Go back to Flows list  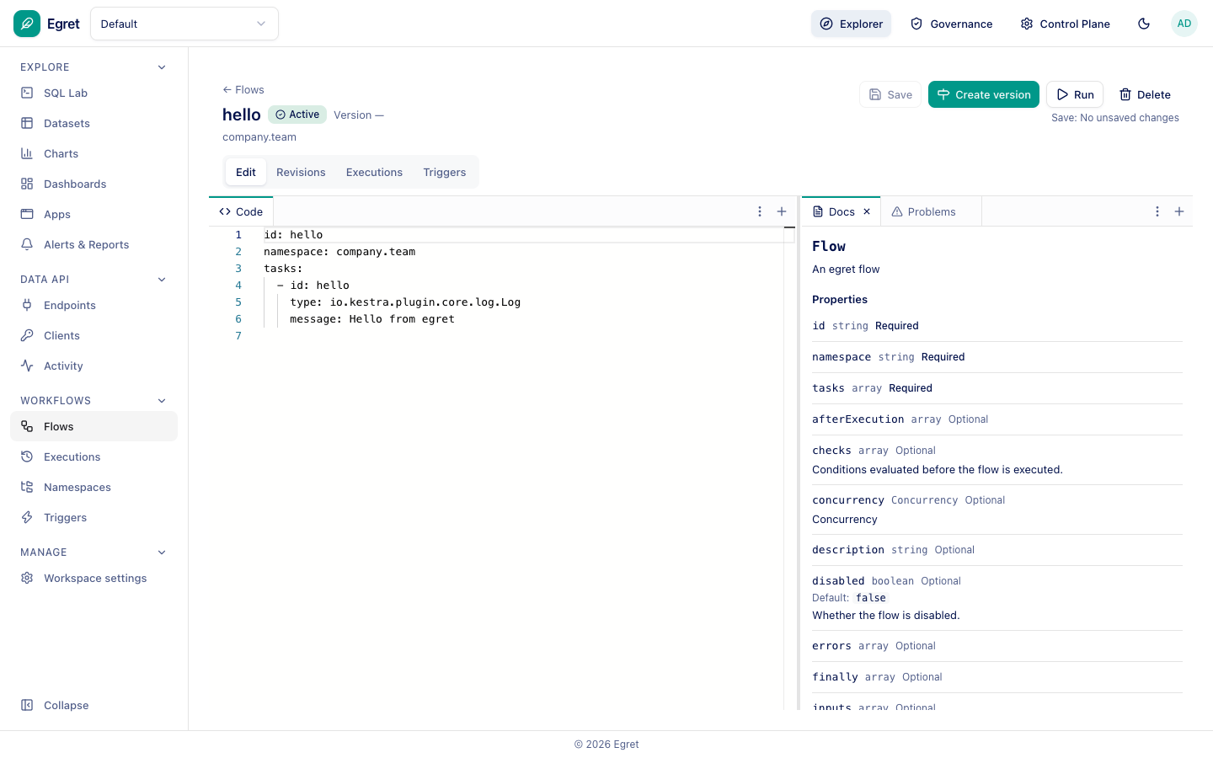[x=243, y=89]
